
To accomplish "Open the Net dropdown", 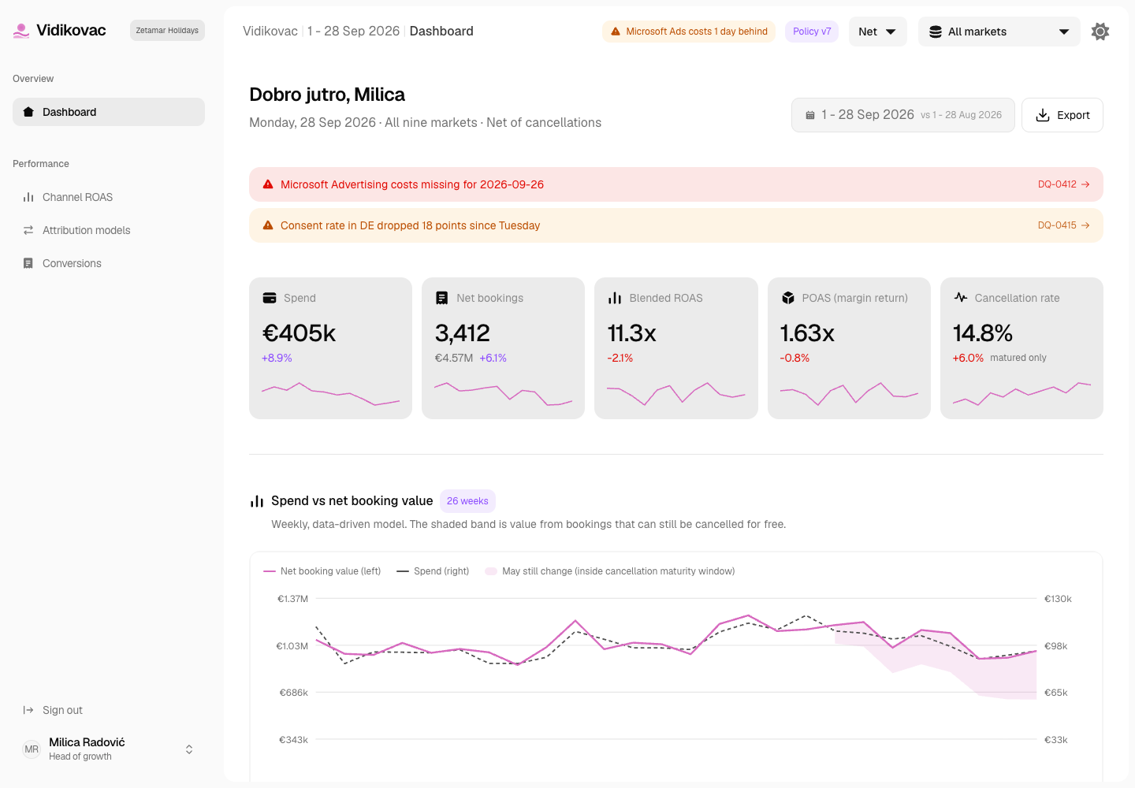I will [x=877, y=32].
